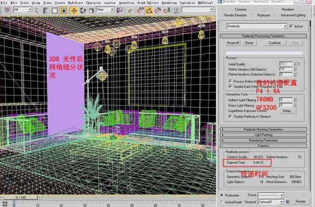Activate the Select and Move tool
Screen dimensions: 315x207
pos(74,9)
